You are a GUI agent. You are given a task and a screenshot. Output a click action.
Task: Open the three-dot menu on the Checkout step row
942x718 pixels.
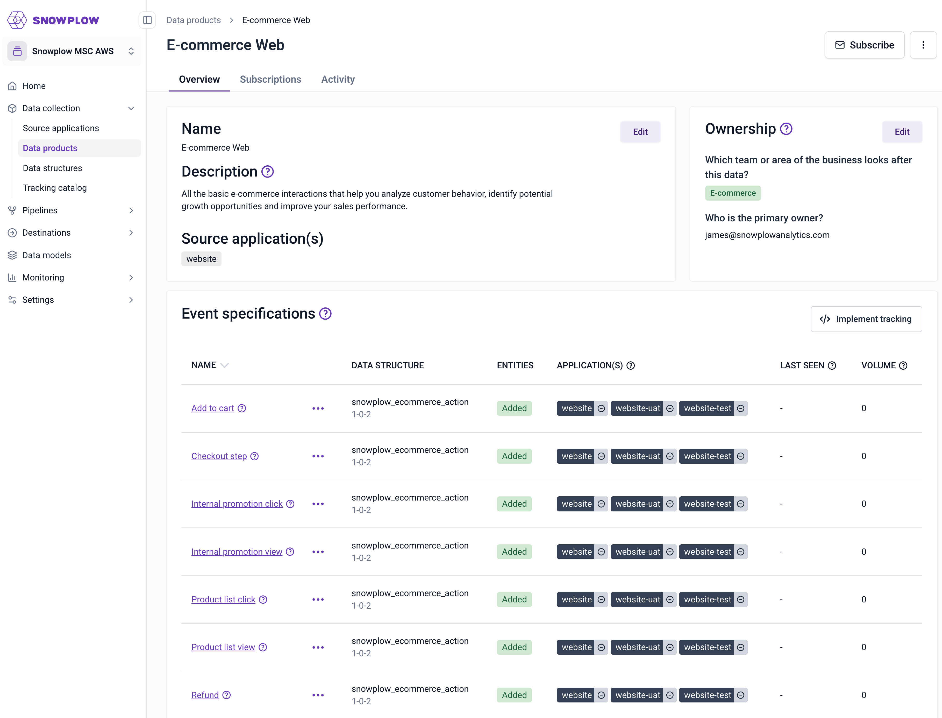click(318, 456)
